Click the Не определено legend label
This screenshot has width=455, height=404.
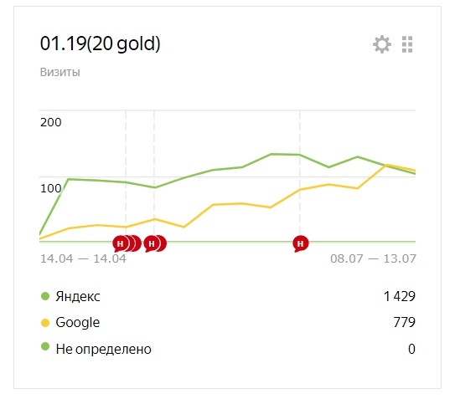(103, 349)
